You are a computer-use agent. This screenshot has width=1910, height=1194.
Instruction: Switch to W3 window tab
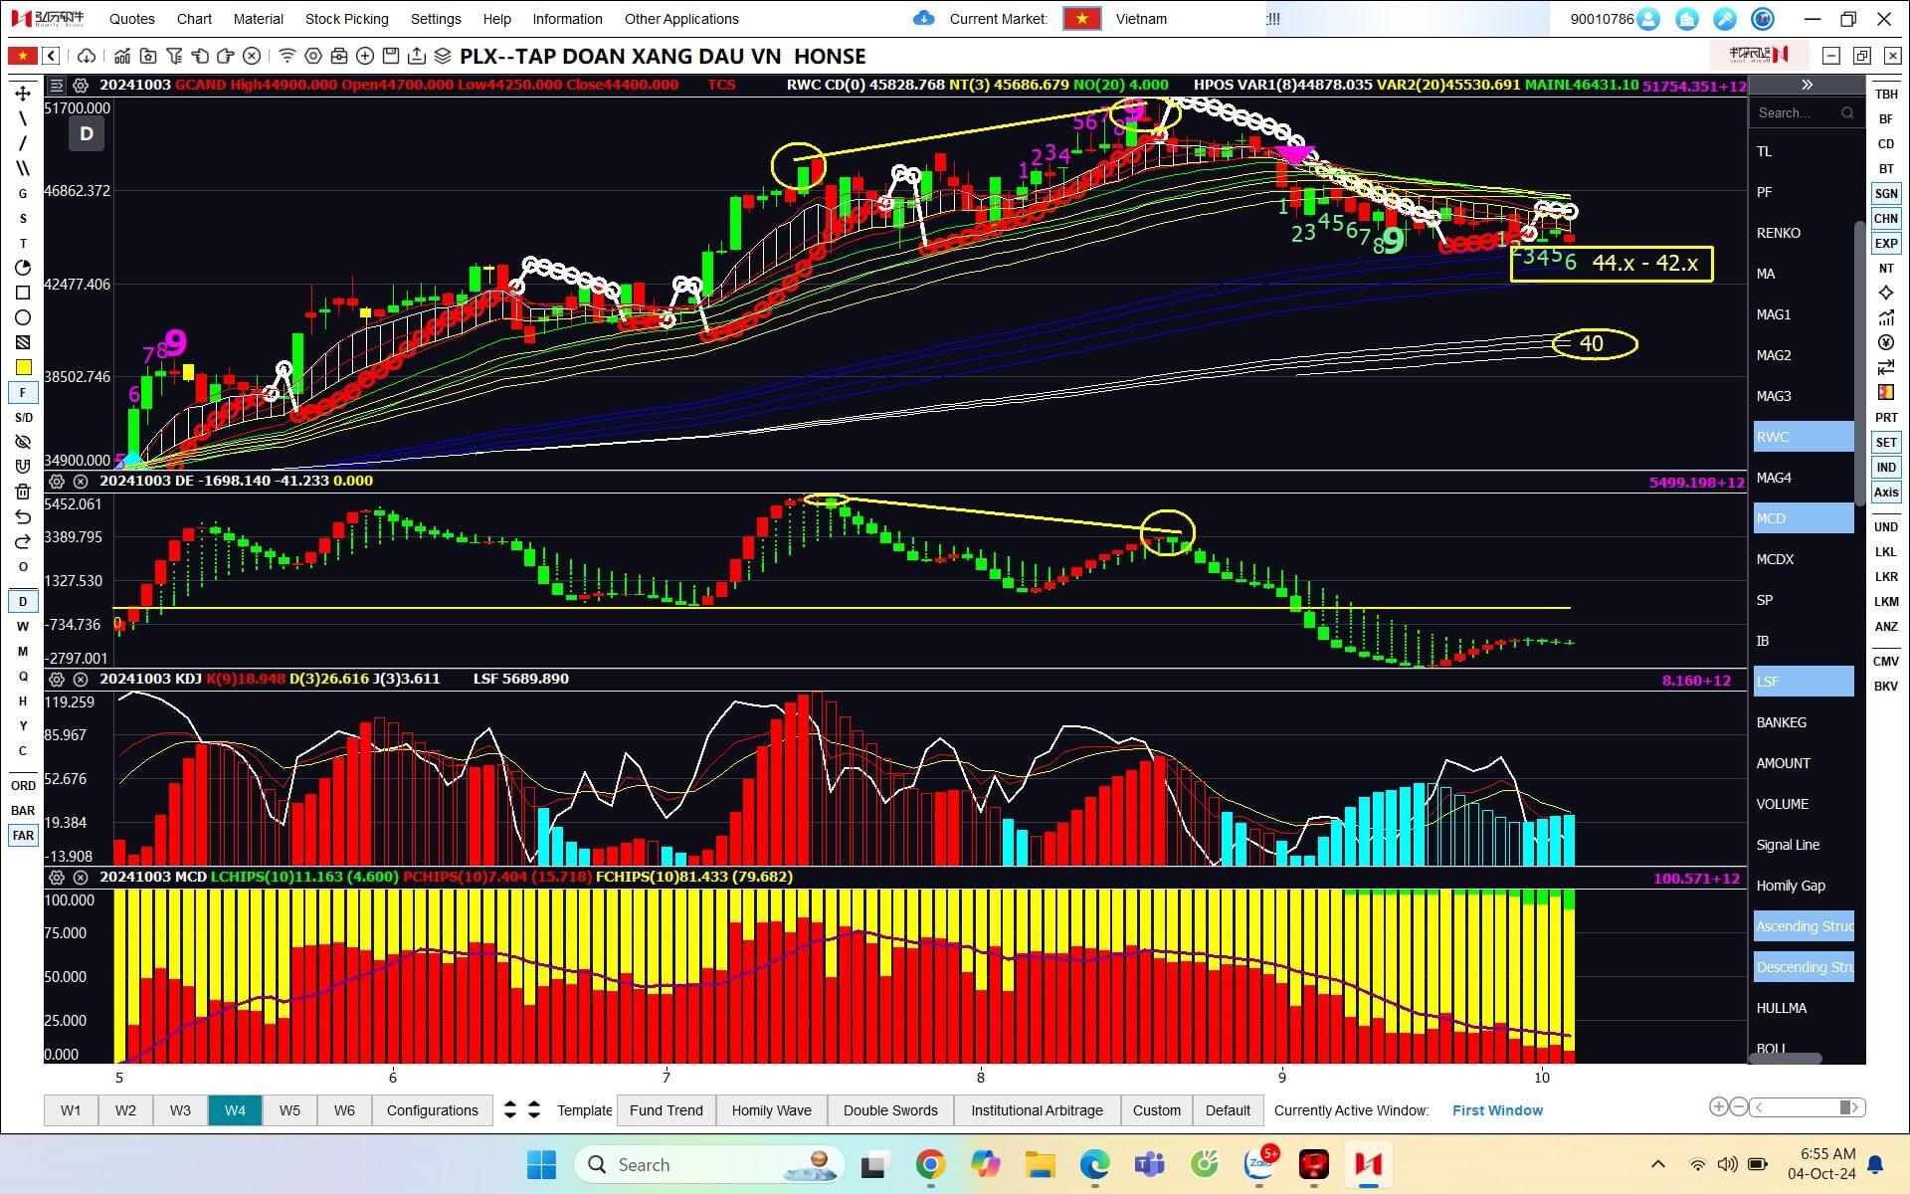coord(180,1109)
